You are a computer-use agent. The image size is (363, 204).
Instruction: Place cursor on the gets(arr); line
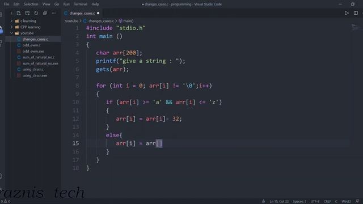coord(112,69)
